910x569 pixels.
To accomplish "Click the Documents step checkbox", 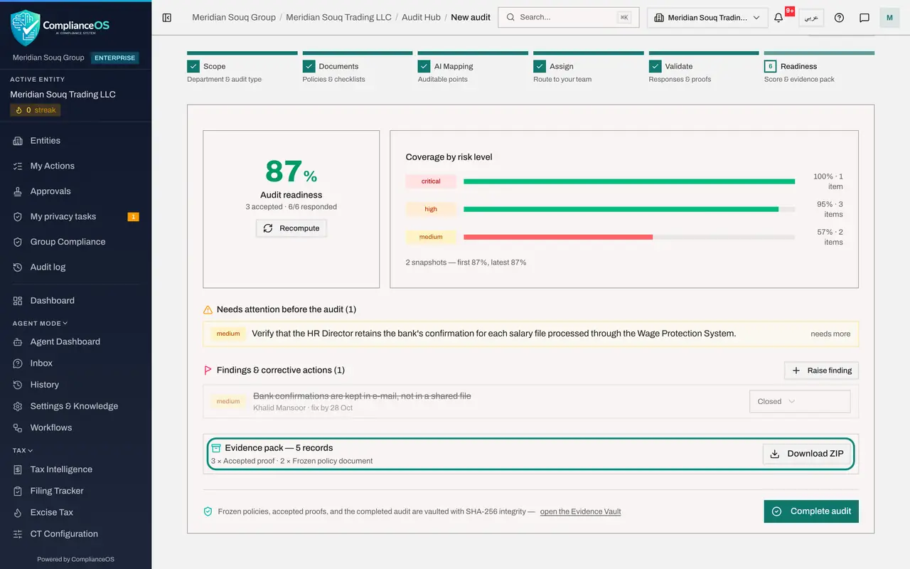I will pyautogui.click(x=309, y=66).
